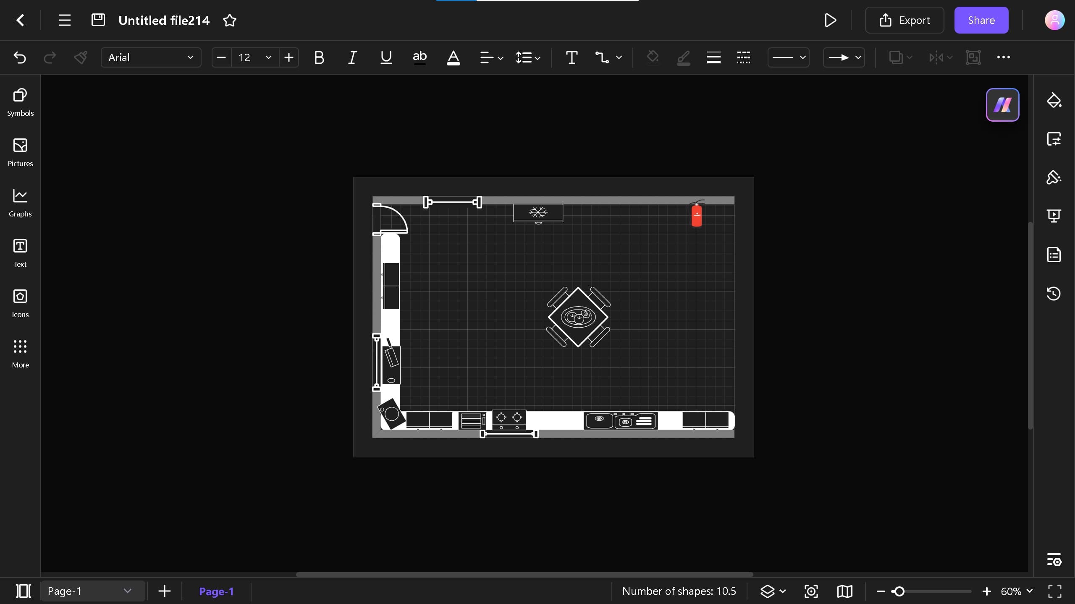Open the dash style options
The image size is (1075, 604).
click(x=743, y=57)
